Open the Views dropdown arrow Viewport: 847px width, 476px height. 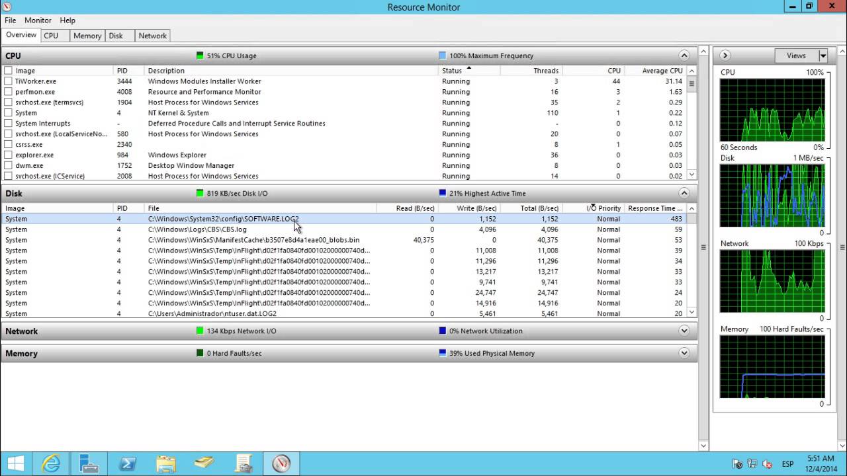[823, 56]
